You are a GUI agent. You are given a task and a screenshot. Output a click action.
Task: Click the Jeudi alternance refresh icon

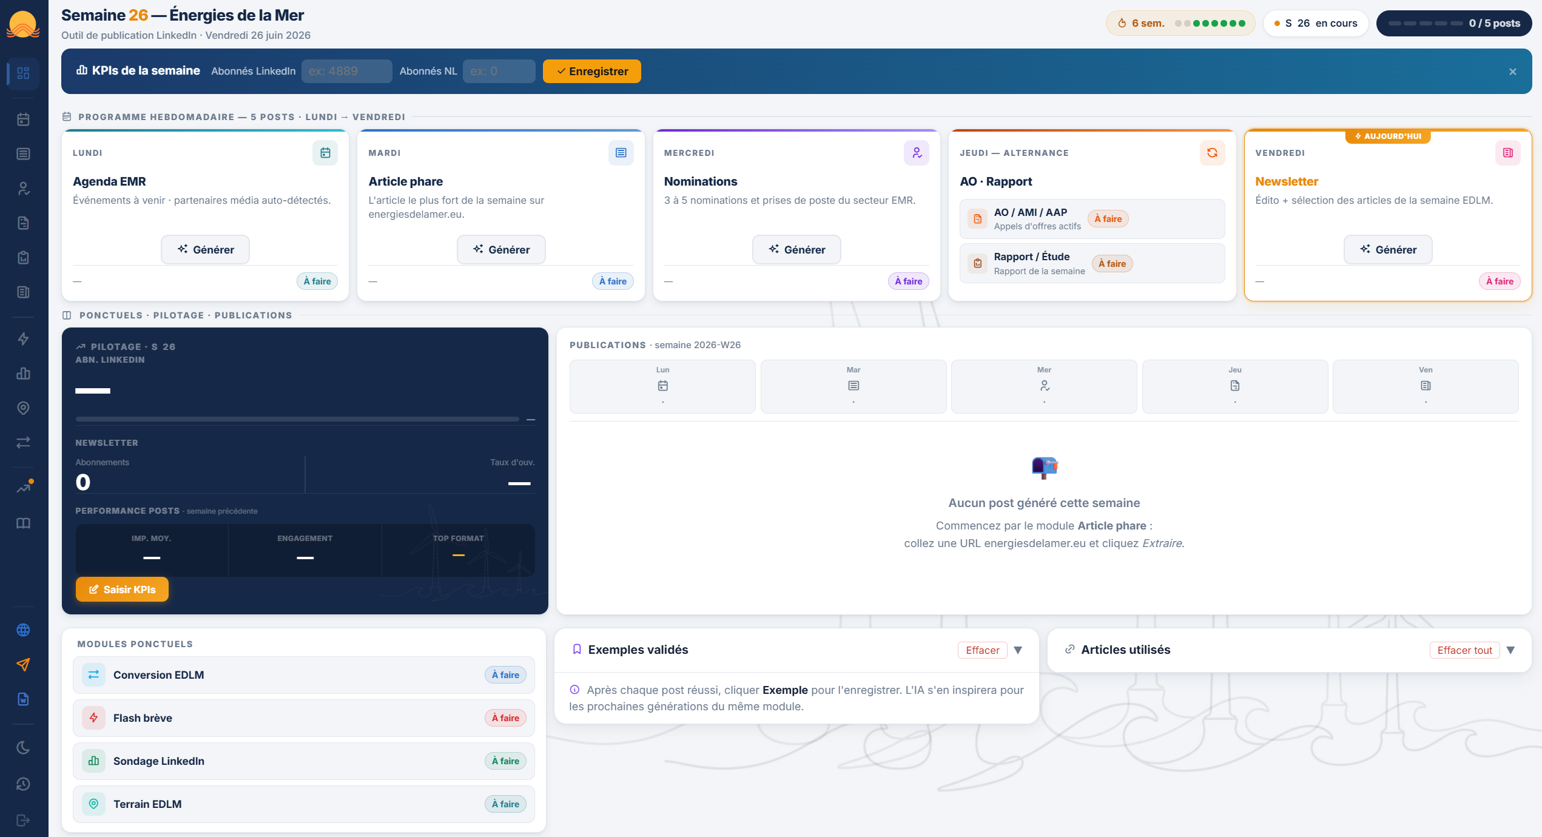click(1212, 153)
